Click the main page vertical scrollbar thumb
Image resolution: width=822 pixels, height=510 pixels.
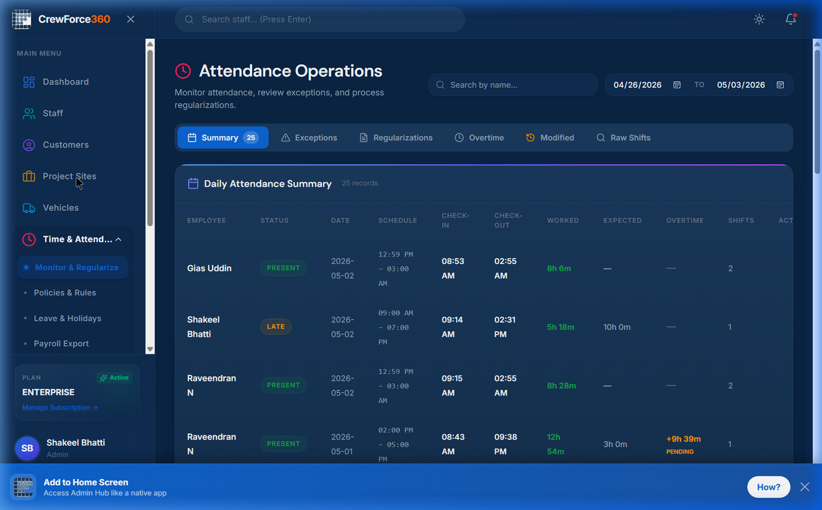tap(817, 111)
